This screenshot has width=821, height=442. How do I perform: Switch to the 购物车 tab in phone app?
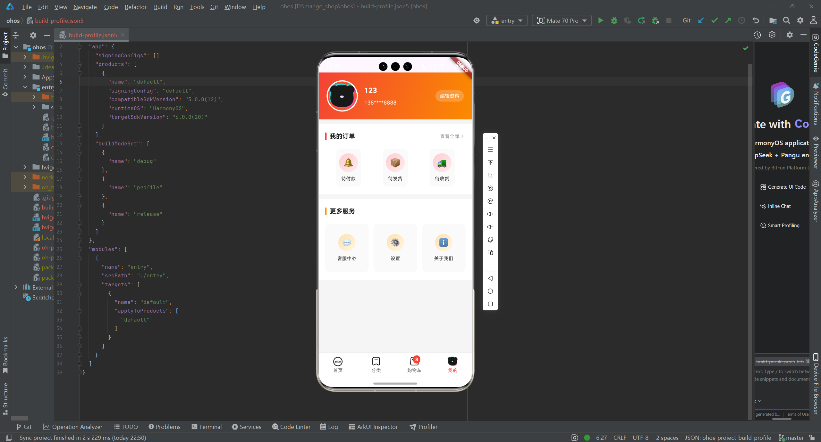click(414, 364)
